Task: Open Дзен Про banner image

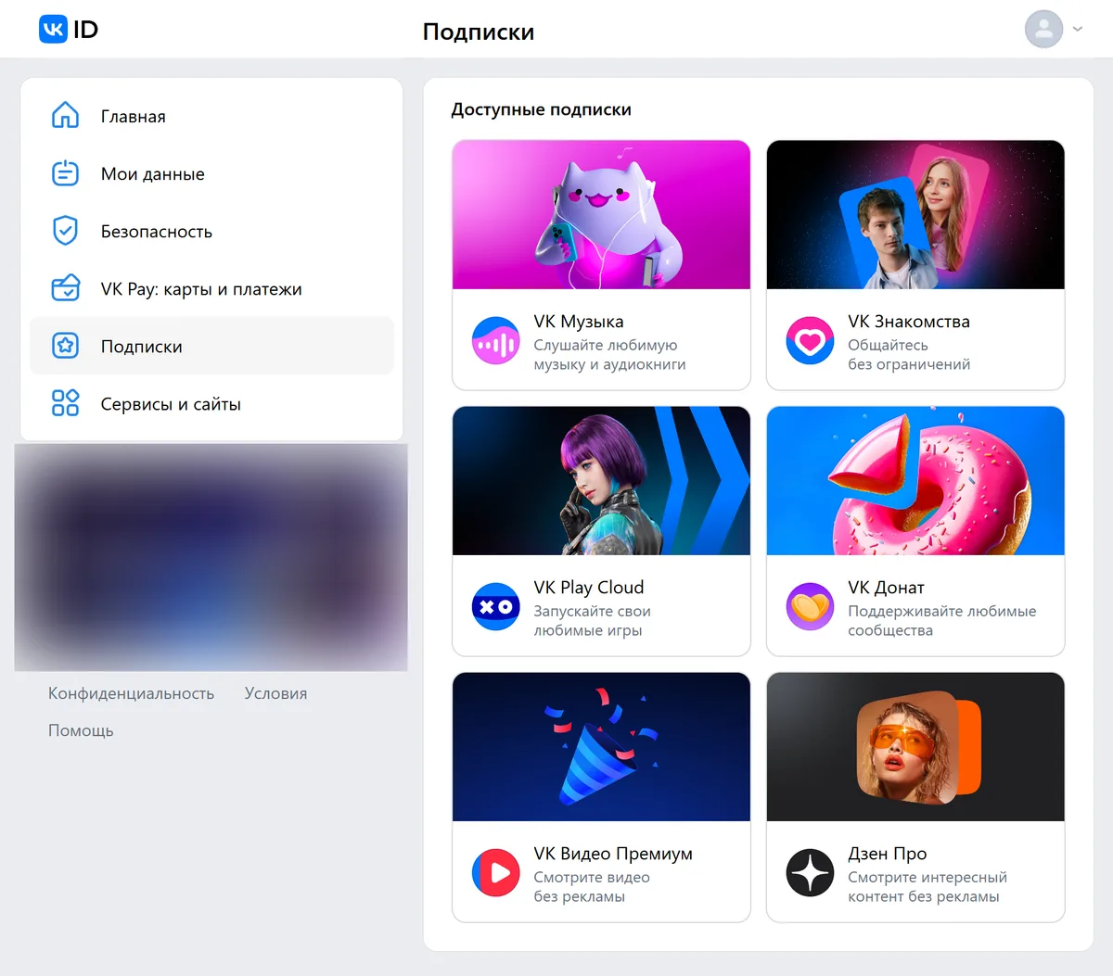Action: pyautogui.click(x=915, y=747)
